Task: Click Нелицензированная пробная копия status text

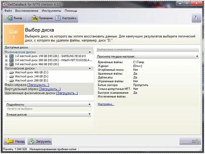Action: pyautogui.click(x=53, y=149)
